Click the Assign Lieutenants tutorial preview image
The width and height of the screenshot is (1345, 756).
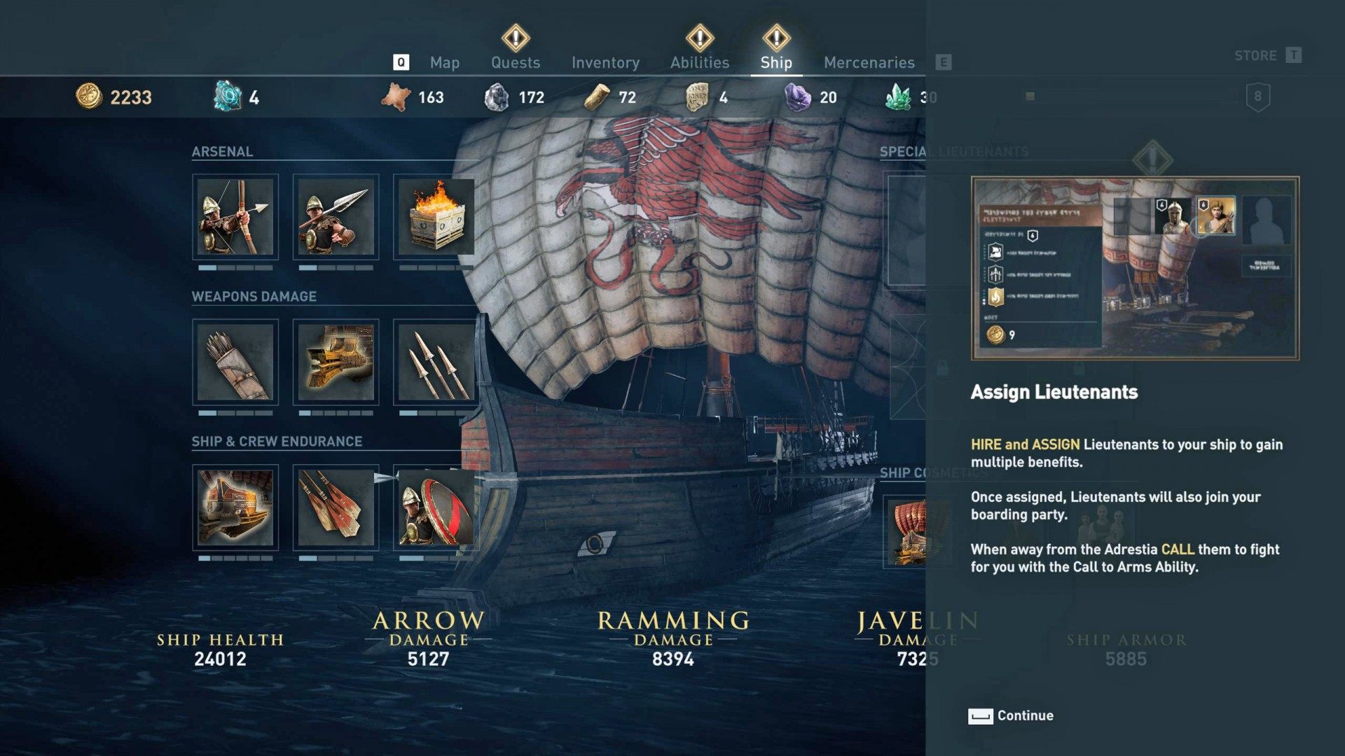[x=1135, y=268]
